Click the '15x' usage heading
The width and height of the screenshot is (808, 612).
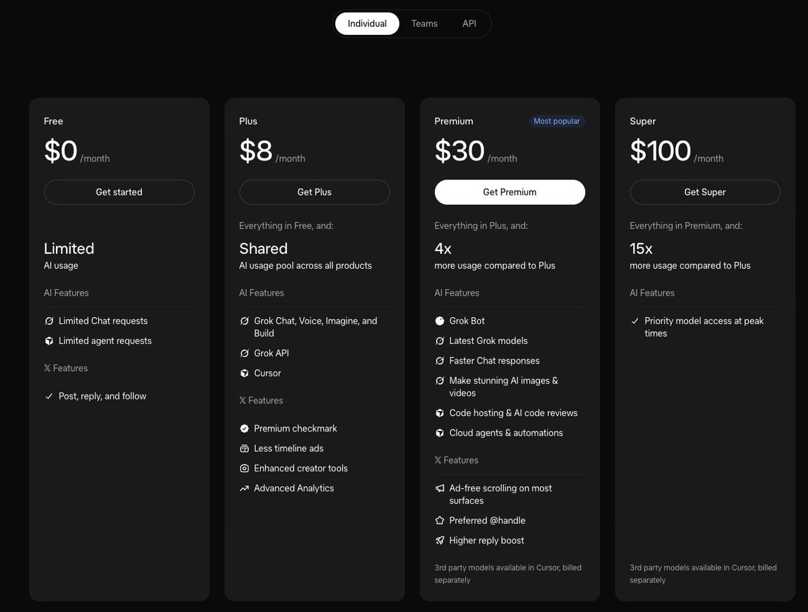pos(641,248)
